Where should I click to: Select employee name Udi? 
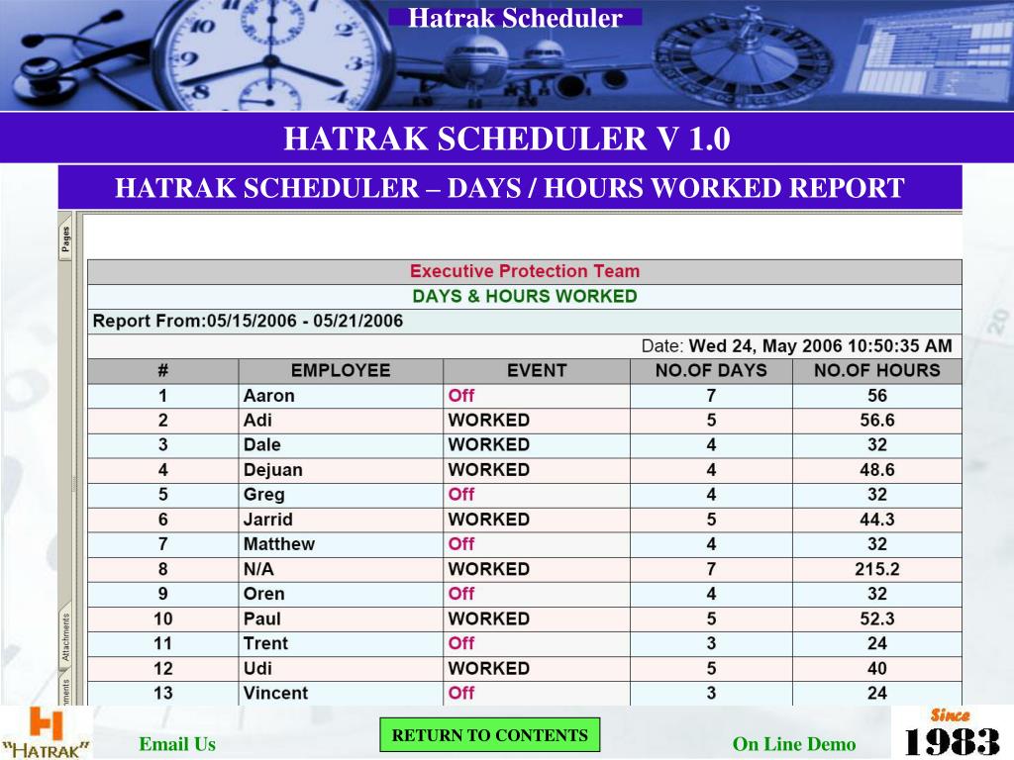coord(257,668)
